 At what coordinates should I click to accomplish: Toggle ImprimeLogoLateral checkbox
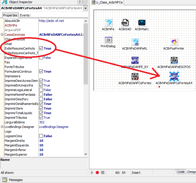41,90
